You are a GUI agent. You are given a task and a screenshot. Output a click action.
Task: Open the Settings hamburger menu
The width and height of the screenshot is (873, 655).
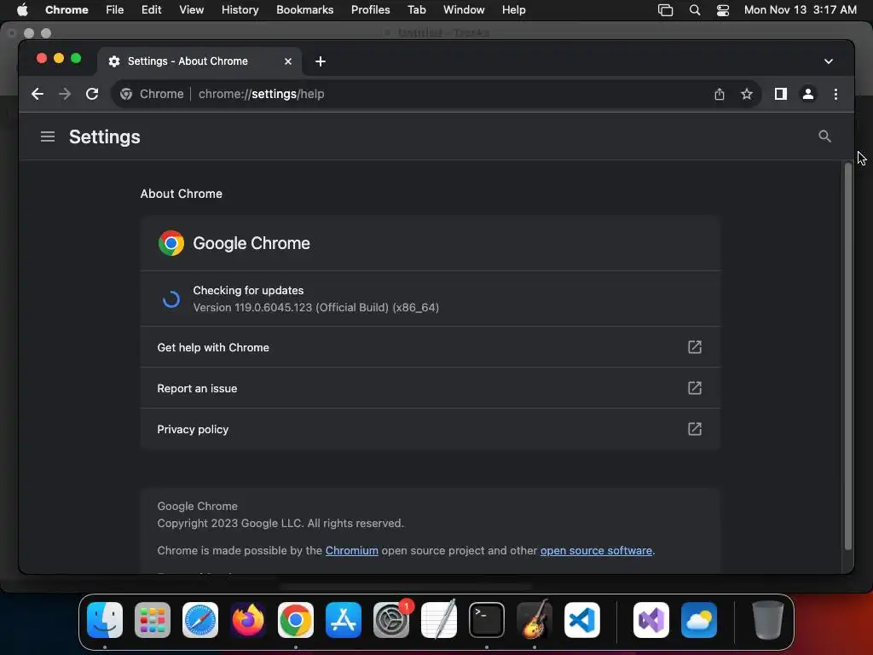pos(48,136)
